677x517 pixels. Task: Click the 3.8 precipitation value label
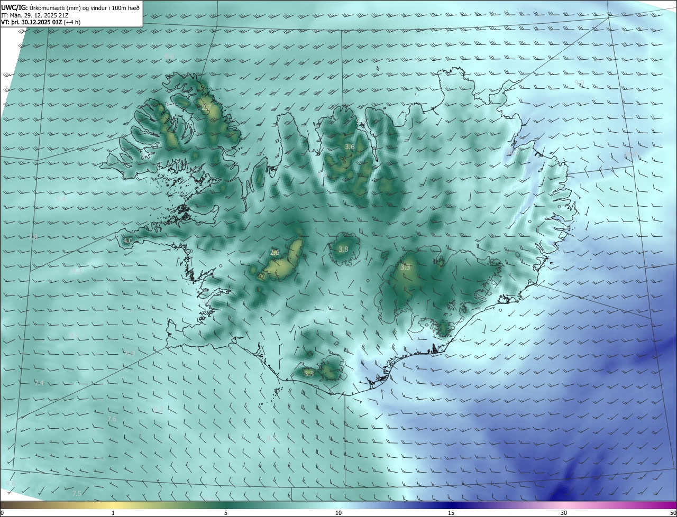pyautogui.click(x=343, y=249)
